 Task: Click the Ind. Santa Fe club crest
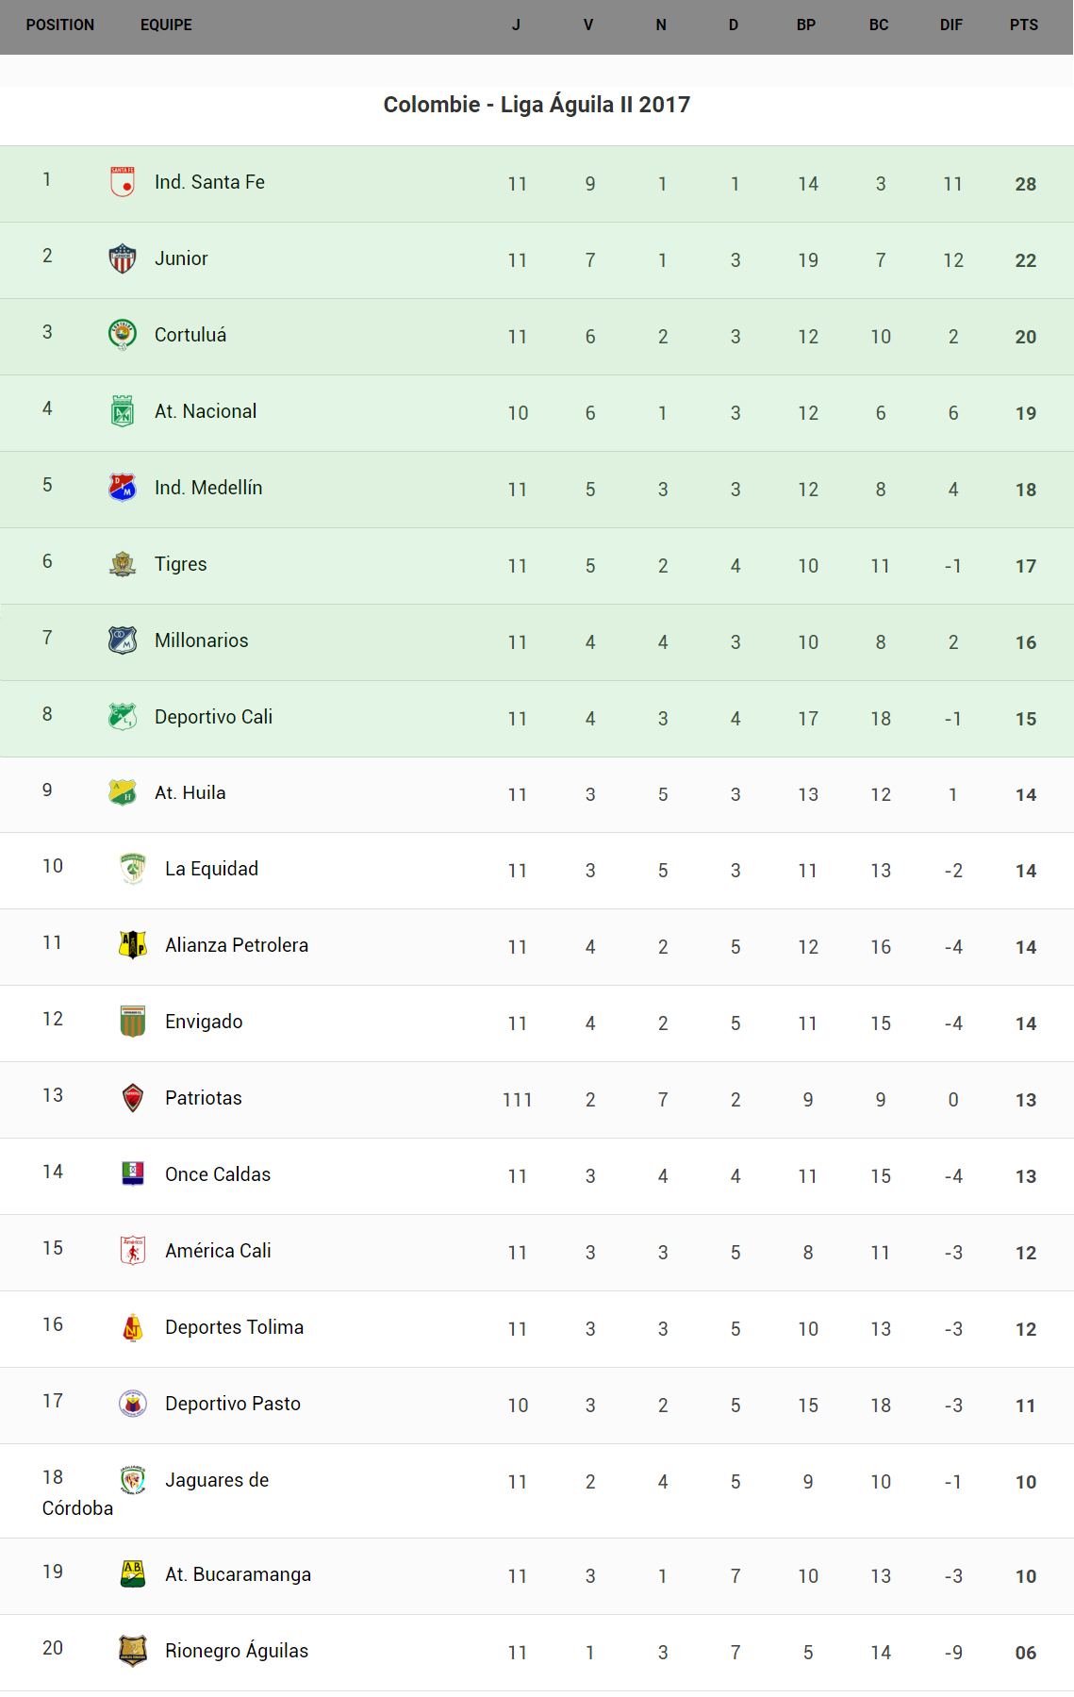[x=123, y=182]
